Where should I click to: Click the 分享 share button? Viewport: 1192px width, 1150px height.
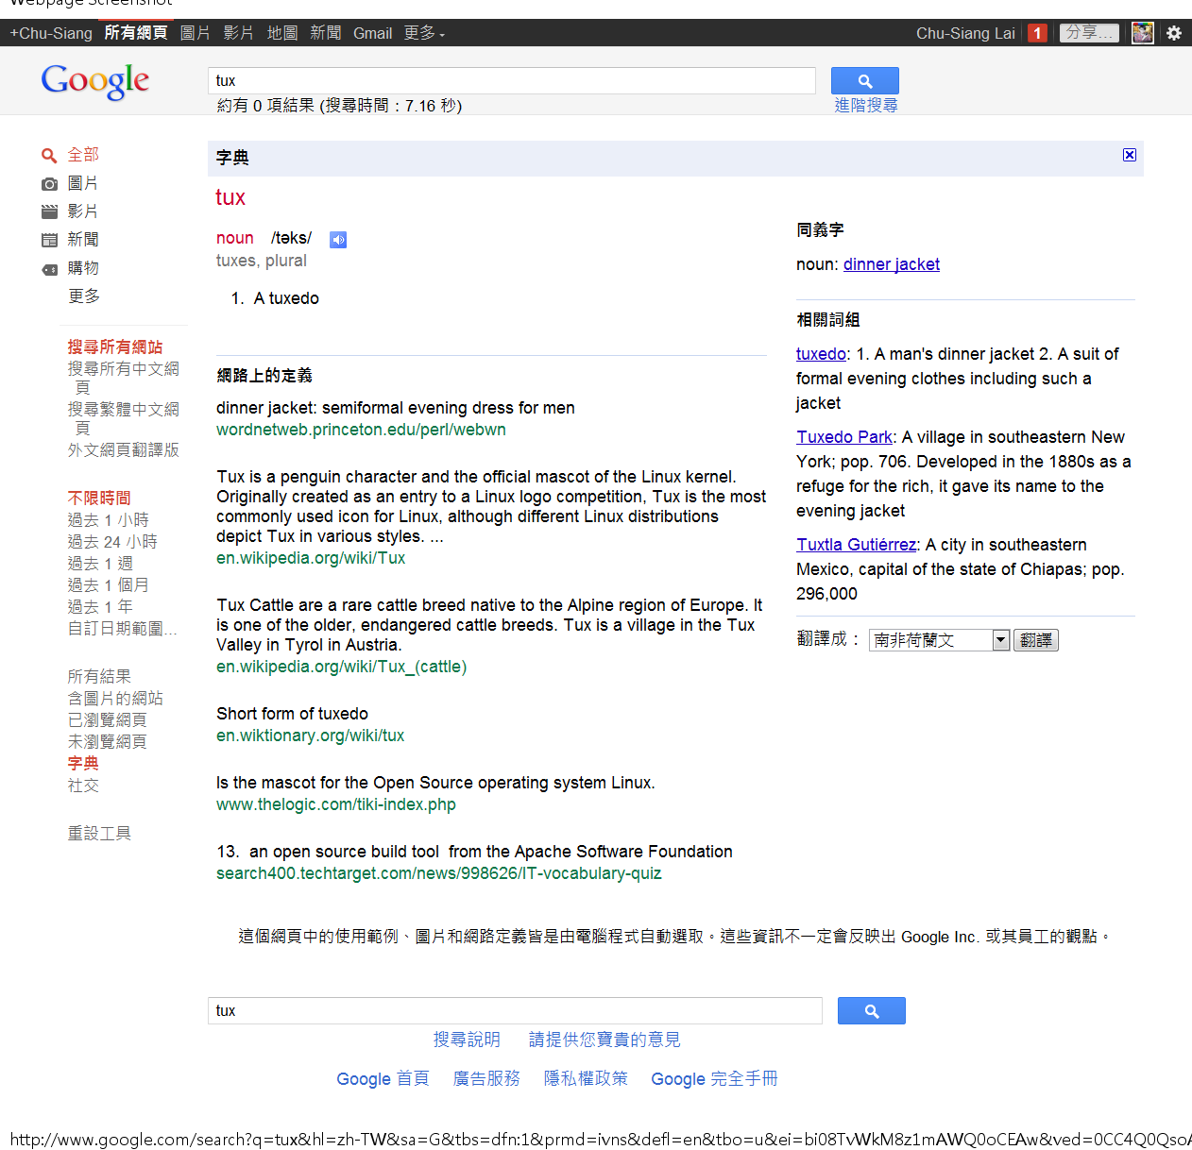(x=1089, y=33)
